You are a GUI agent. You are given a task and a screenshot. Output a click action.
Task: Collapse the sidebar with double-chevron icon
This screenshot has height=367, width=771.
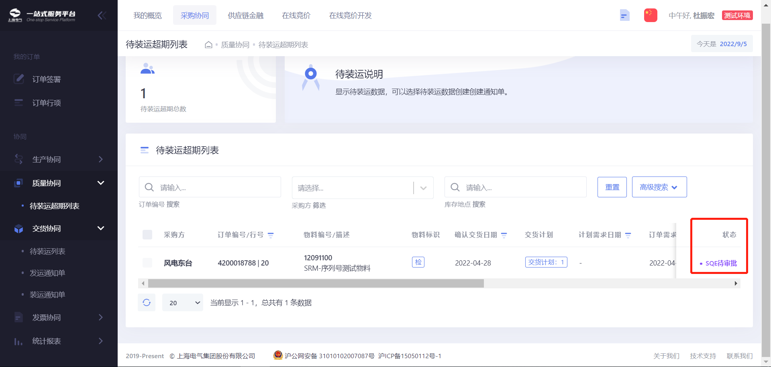pyautogui.click(x=102, y=16)
